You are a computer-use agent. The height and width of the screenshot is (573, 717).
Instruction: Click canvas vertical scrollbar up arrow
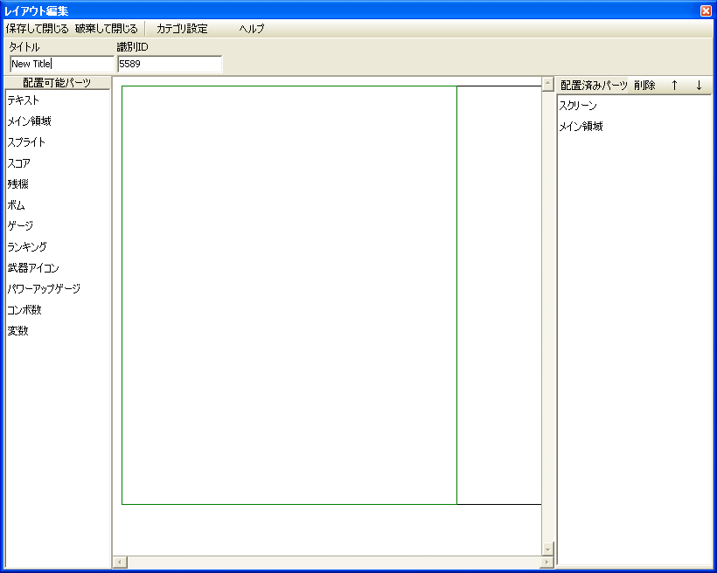coord(548,84)
